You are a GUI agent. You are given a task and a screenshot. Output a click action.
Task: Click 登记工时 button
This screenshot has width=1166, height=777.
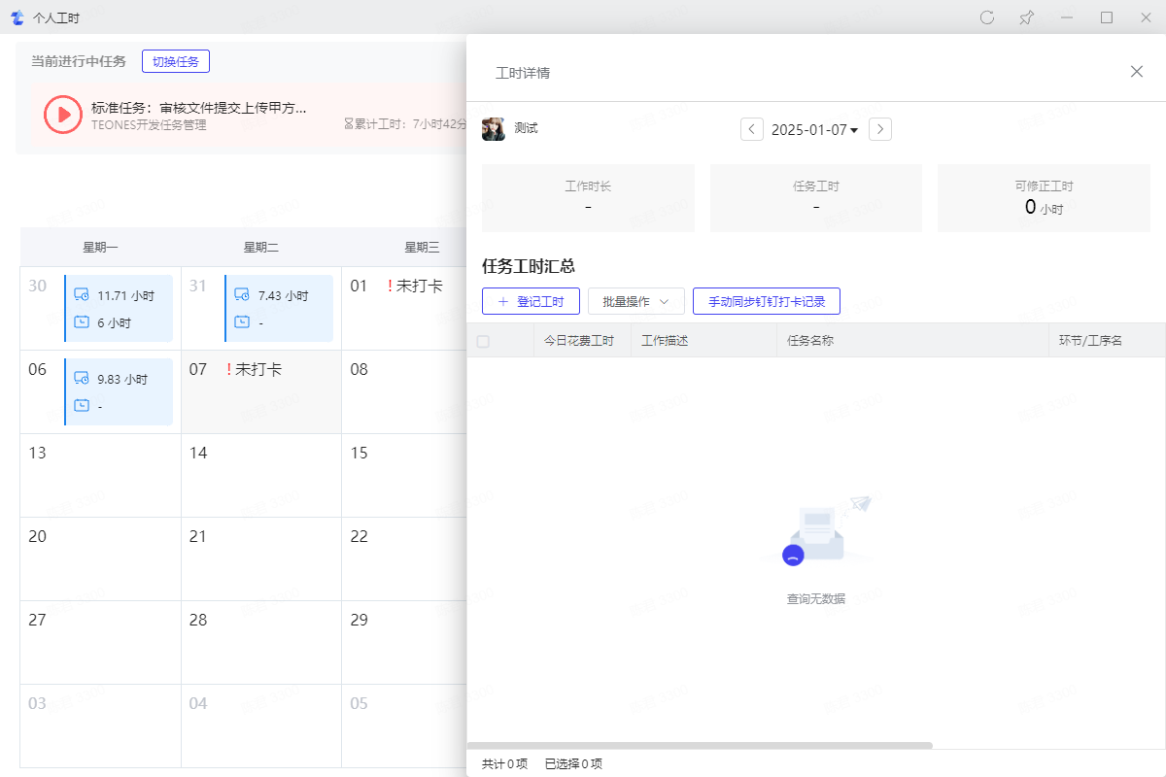click(531, 301)
